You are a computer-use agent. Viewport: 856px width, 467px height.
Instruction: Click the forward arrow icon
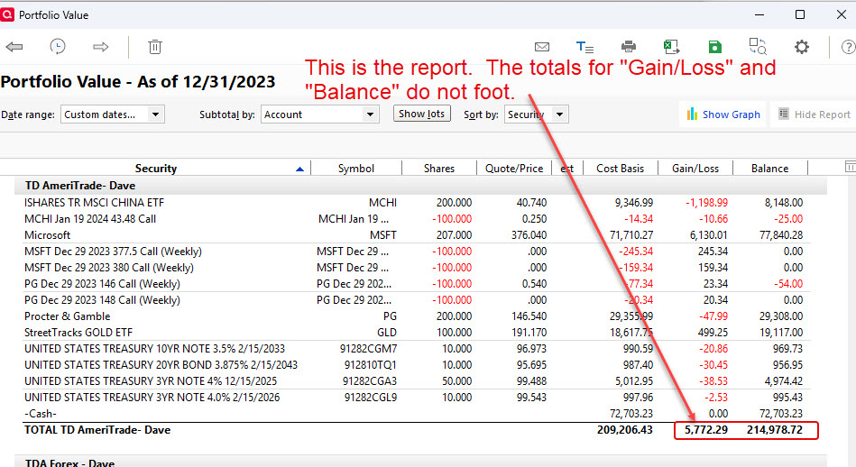(x=100, y=47)
